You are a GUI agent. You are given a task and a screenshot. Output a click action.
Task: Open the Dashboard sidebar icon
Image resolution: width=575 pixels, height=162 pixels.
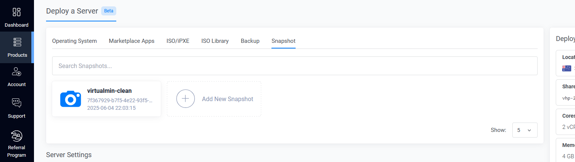click(x=17, y=12)
